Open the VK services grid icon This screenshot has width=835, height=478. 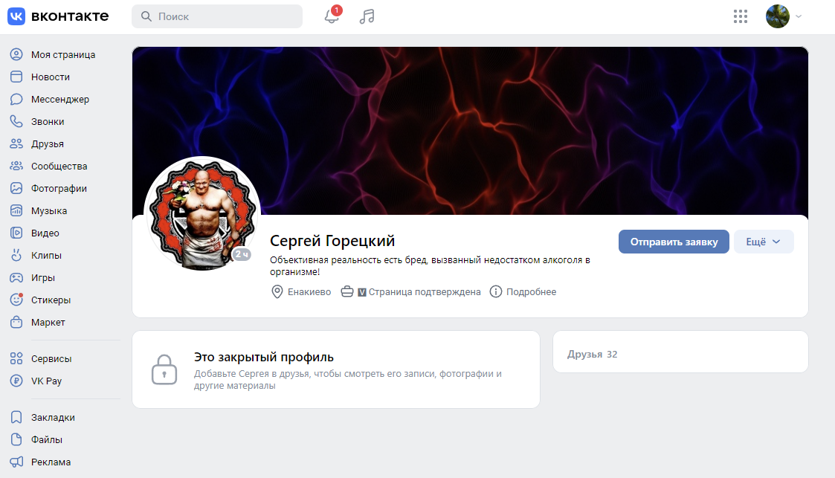tap(741, 16)
